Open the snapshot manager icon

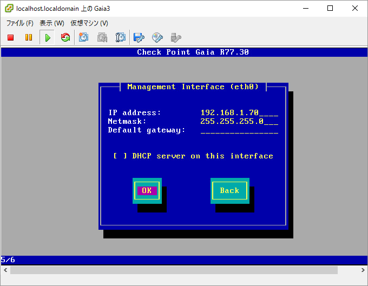(x=120, y=37)
